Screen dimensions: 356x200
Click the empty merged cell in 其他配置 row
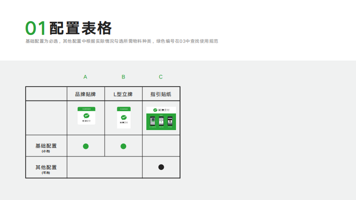tap(105, 168)
